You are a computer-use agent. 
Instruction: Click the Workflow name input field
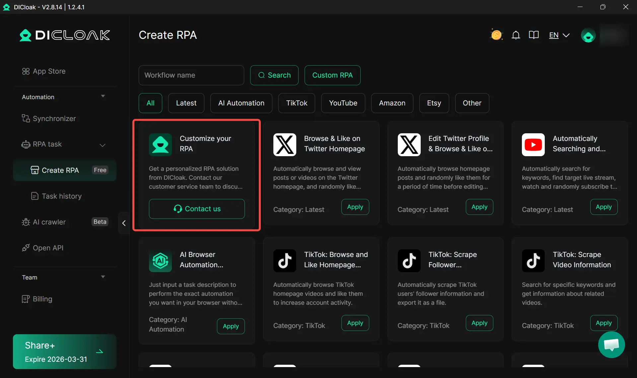(x=191, y=75)
